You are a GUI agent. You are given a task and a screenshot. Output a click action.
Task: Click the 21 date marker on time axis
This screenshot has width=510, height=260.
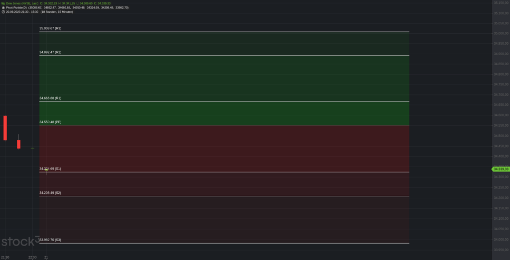pyautogui.click(x=46, y=258)
